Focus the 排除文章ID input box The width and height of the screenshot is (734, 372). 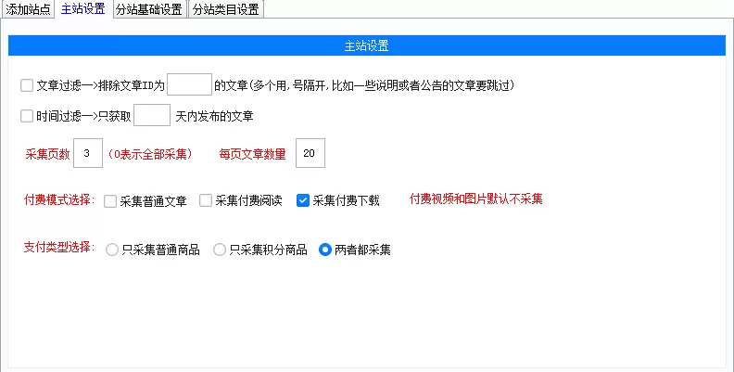(190, 84)
